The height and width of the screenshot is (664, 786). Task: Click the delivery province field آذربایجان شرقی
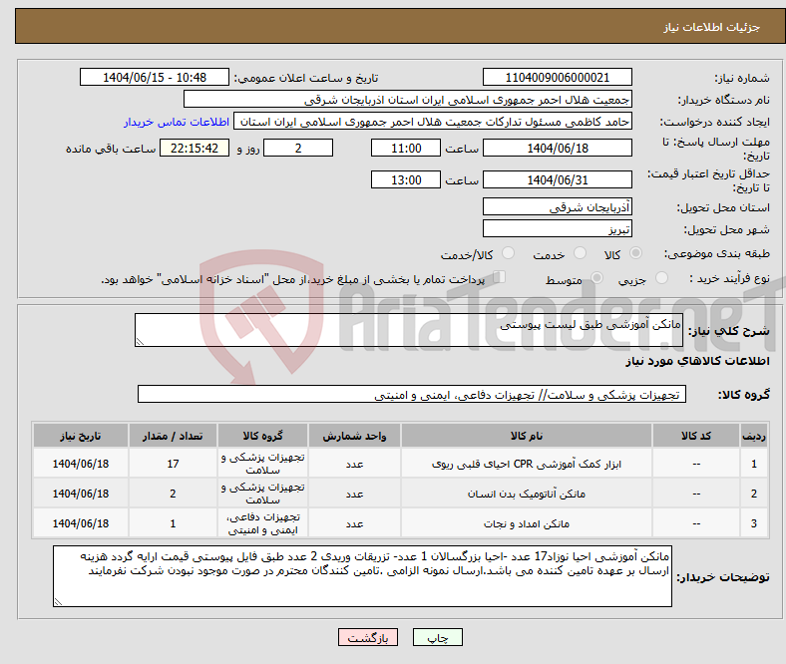point(557,207)
